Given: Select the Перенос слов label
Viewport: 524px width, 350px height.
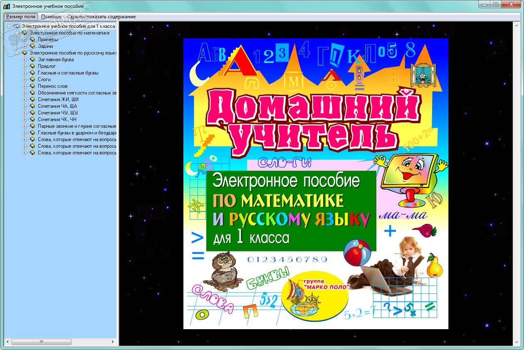Looking at the screenshot, I should pos(52,86).
